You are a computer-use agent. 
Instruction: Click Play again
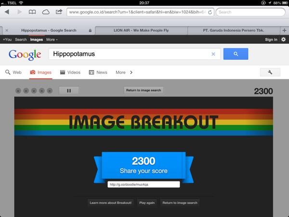[x=147, y=203]
